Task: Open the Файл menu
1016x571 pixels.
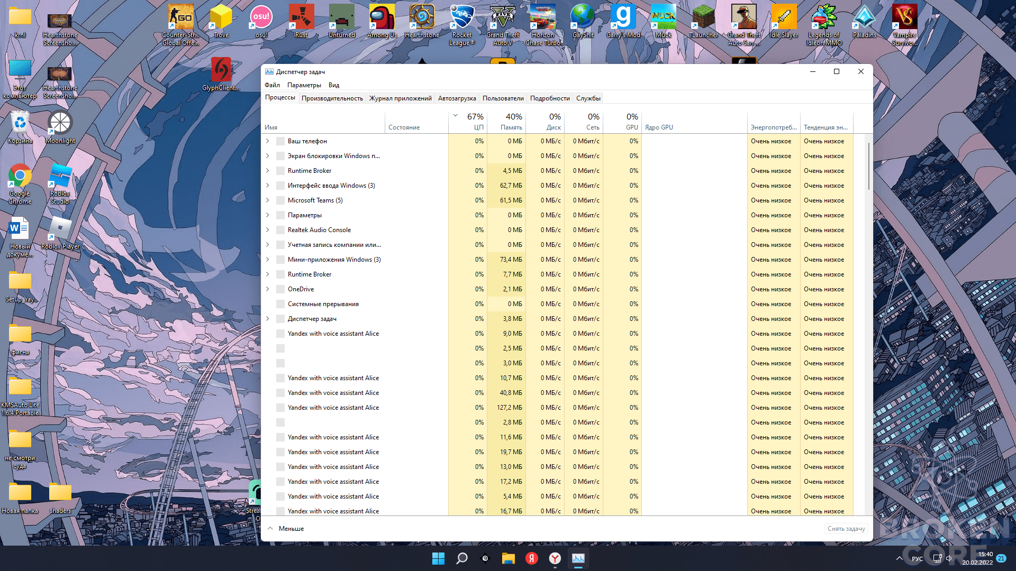Action: click(272, 85)
